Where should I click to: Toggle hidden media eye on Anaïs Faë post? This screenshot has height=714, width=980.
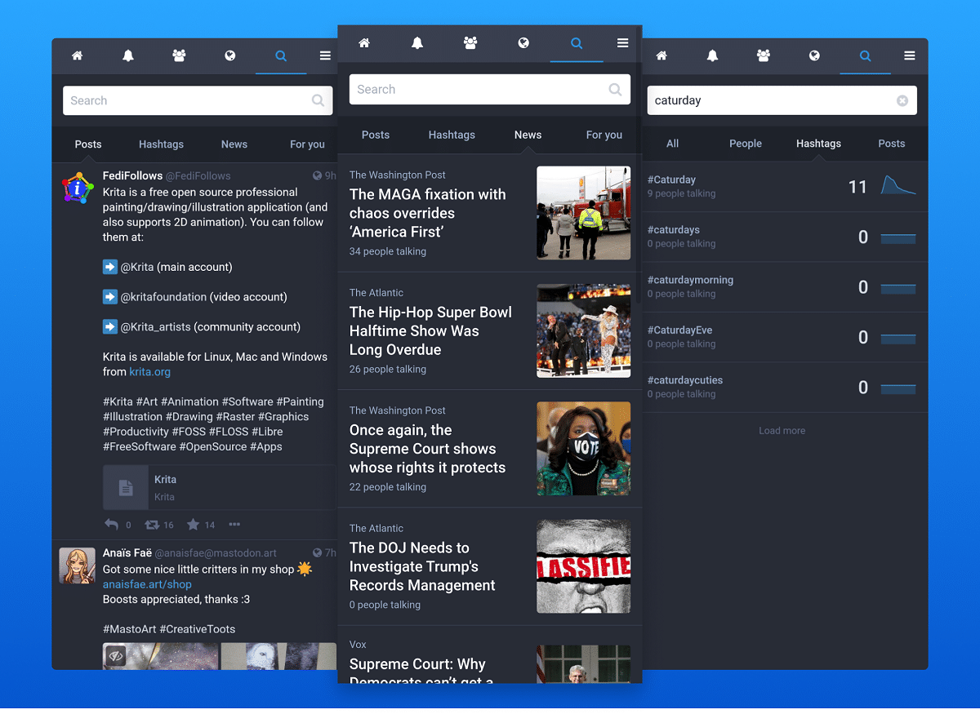pyautogui.click(x=115, y=655)
